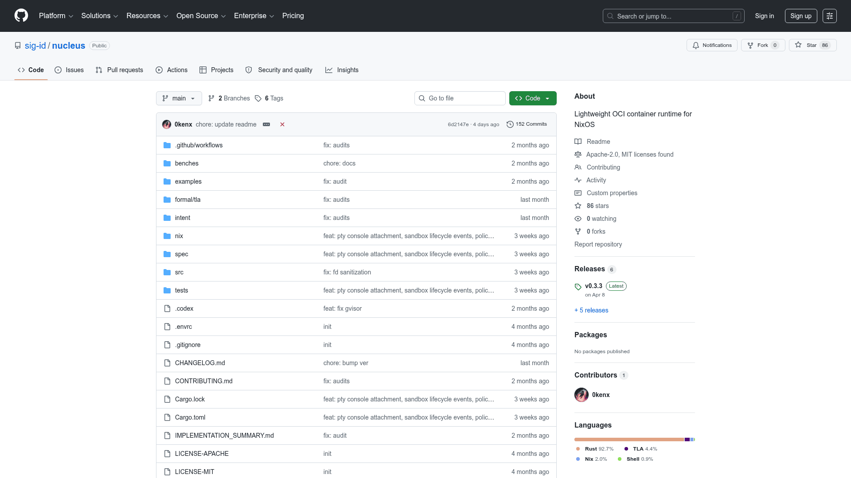Click Report repository link
Viewport: 851px width, 478px height.
click(x=598, y=244)
